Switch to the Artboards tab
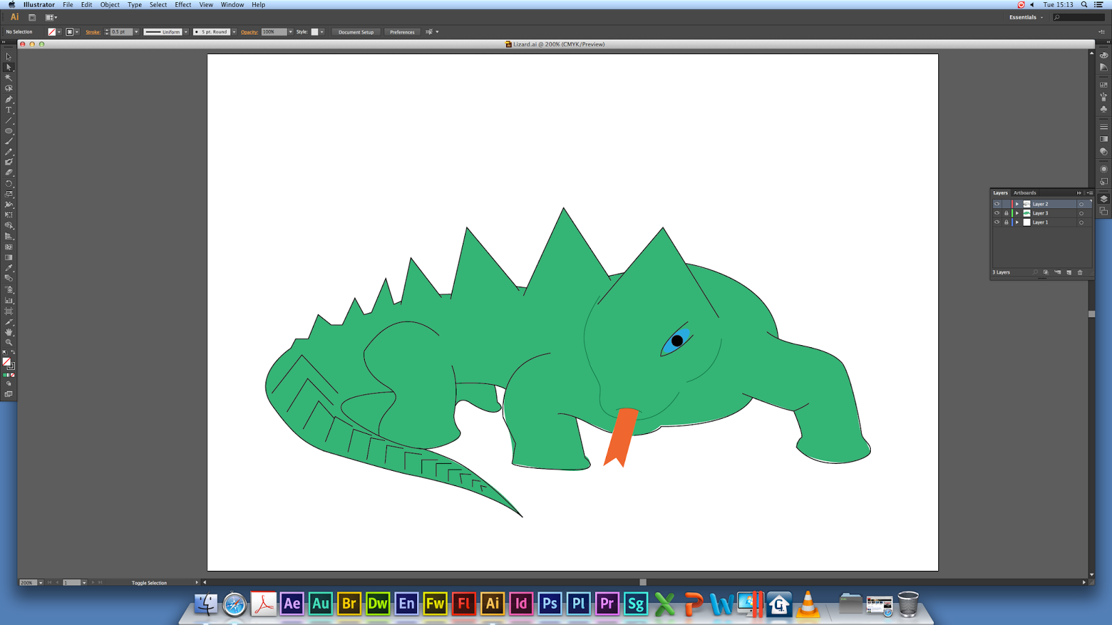This screenshot has height=625, width=1112. [x=1024, y=193]
